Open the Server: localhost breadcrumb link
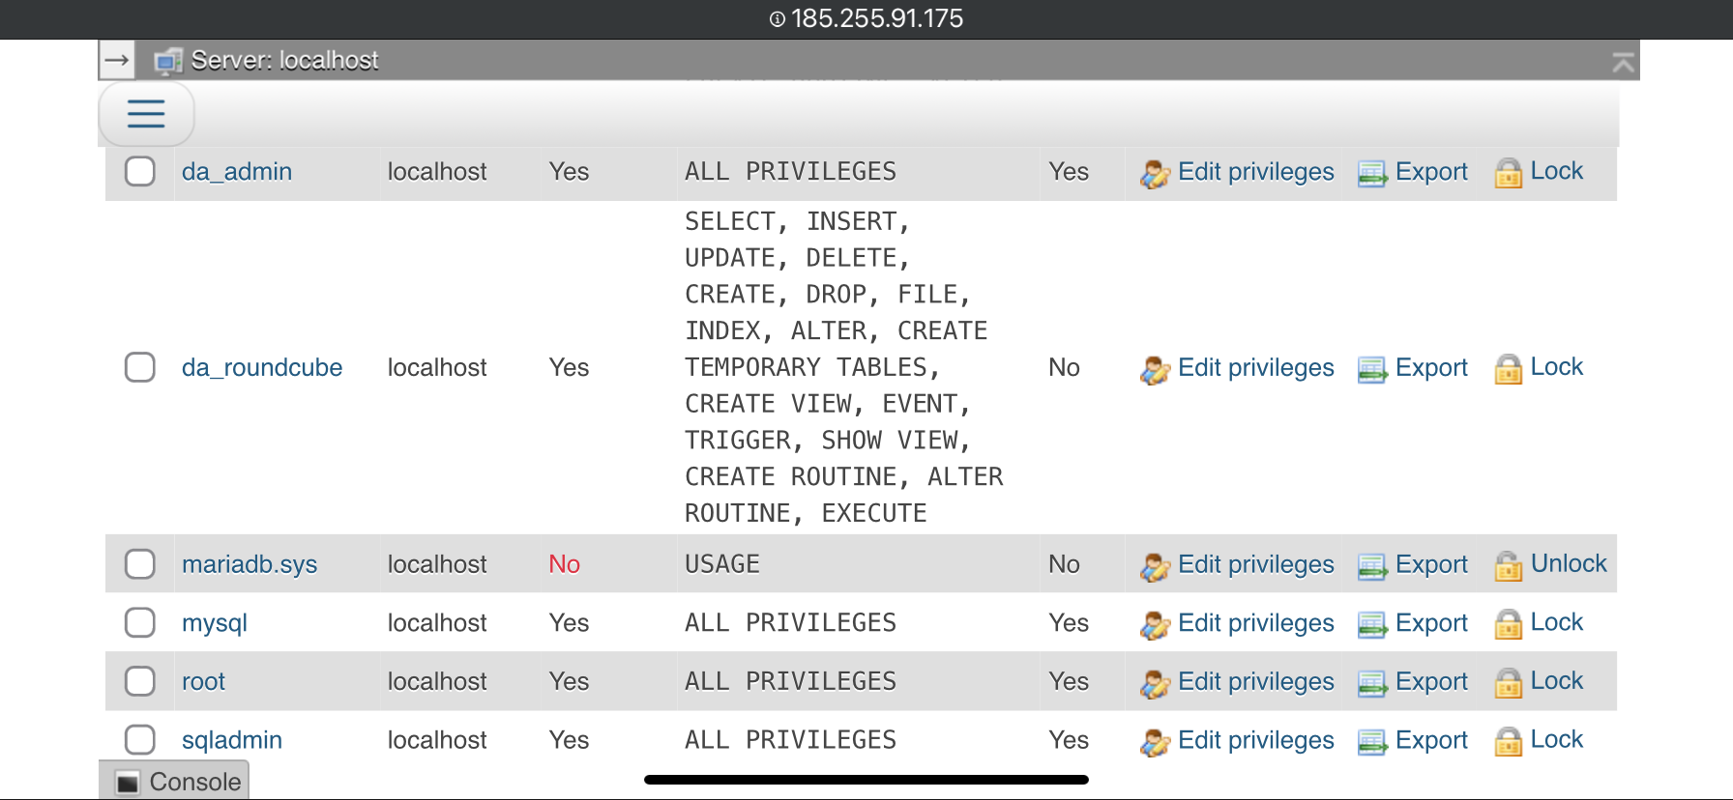The height and width of the screenshot is (800, 1733). pyautogui.click(x=284, y=60)
